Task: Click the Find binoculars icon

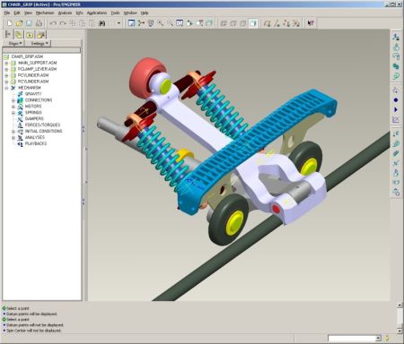Action: [102, 23]
